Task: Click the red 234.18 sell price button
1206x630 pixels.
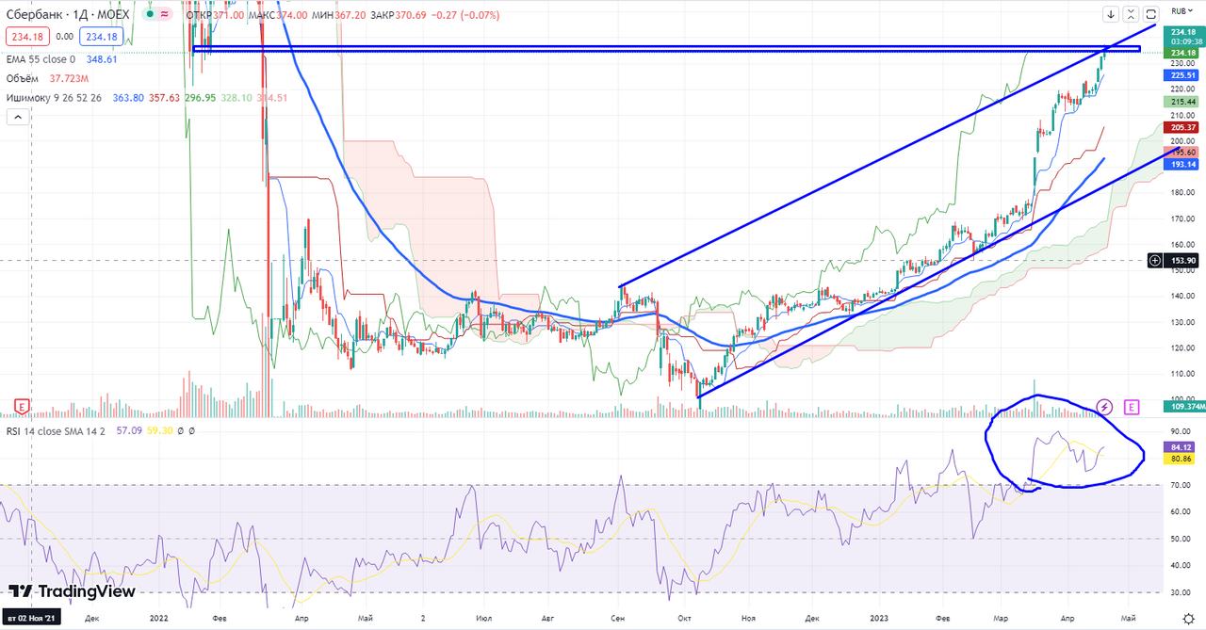Action: (x=27, y=37)
